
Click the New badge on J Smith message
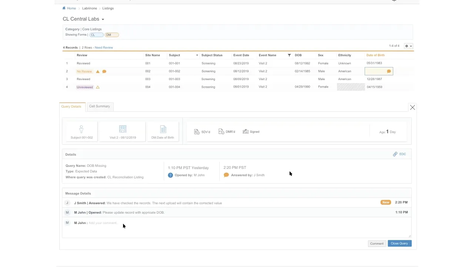pyautogui.click(x=386, y=202)
